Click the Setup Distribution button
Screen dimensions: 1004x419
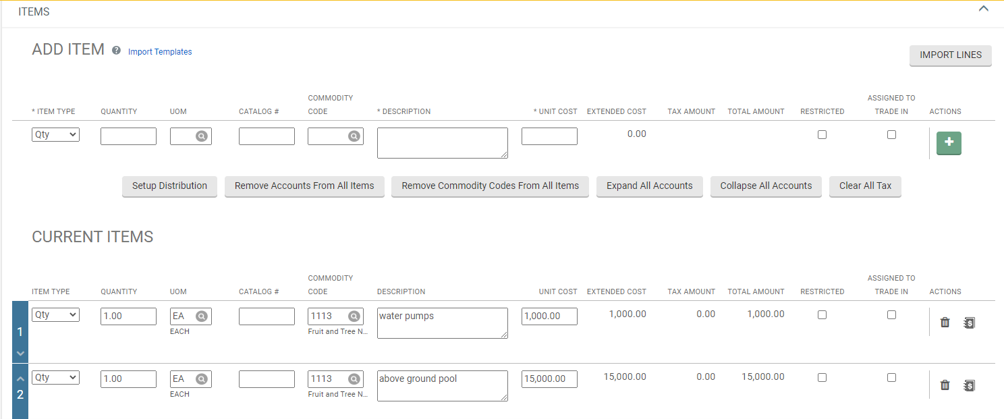pos(169,186)
